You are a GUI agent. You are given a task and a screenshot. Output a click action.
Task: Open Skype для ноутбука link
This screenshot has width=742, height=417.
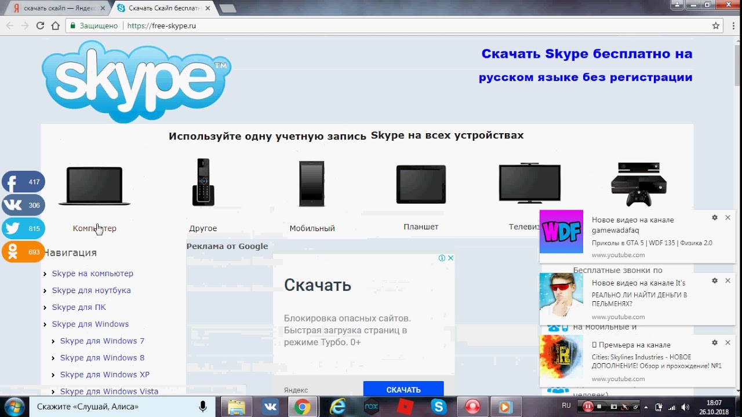click(92, 290)
